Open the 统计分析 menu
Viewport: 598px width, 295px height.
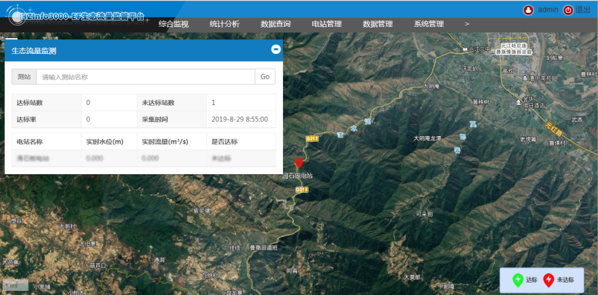[224, 24]
